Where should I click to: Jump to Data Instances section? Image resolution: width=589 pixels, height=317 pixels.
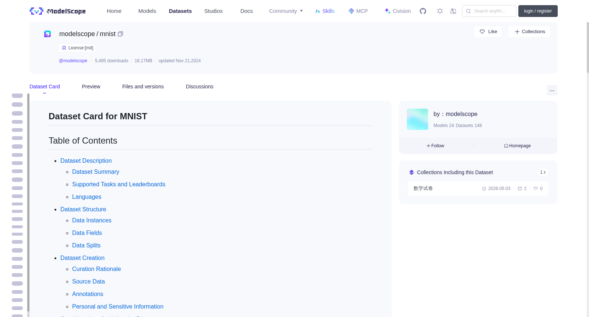(92, 220)
